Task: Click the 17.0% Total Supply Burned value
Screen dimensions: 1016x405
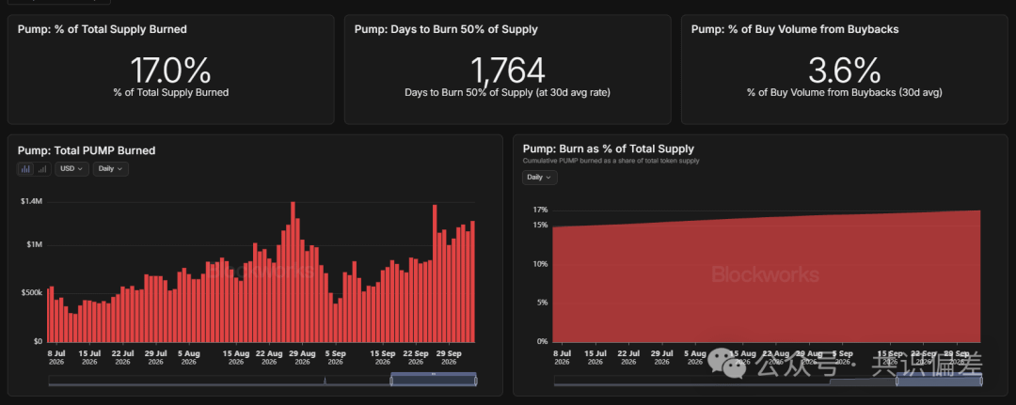Action: pyautogui.click(x=170, y=70)
